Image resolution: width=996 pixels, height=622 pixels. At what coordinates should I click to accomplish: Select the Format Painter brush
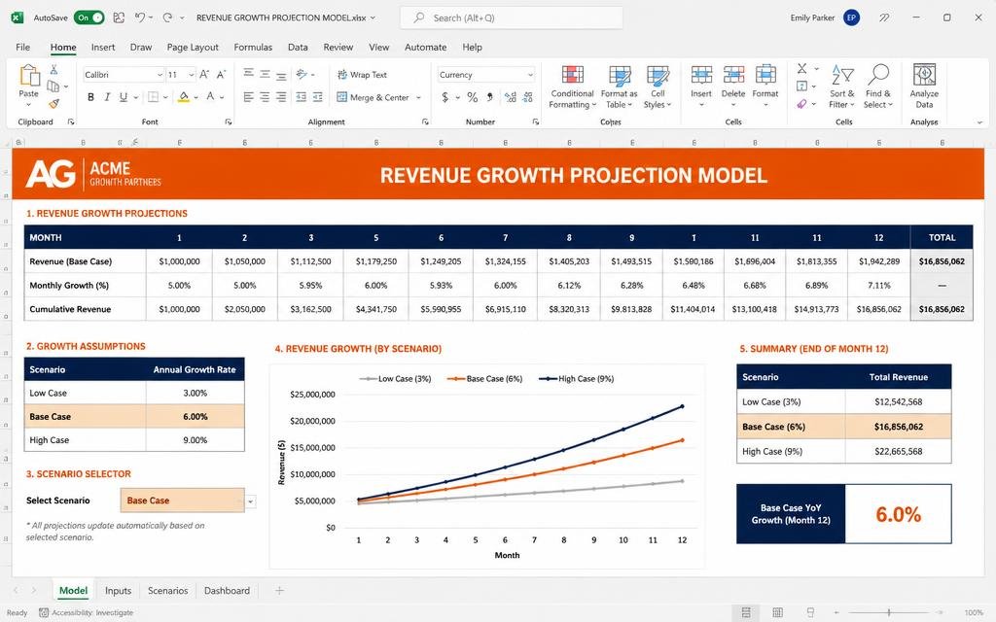pyautogui.click(x=54, y=103)
